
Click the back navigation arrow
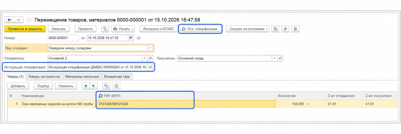coord(9,20)
